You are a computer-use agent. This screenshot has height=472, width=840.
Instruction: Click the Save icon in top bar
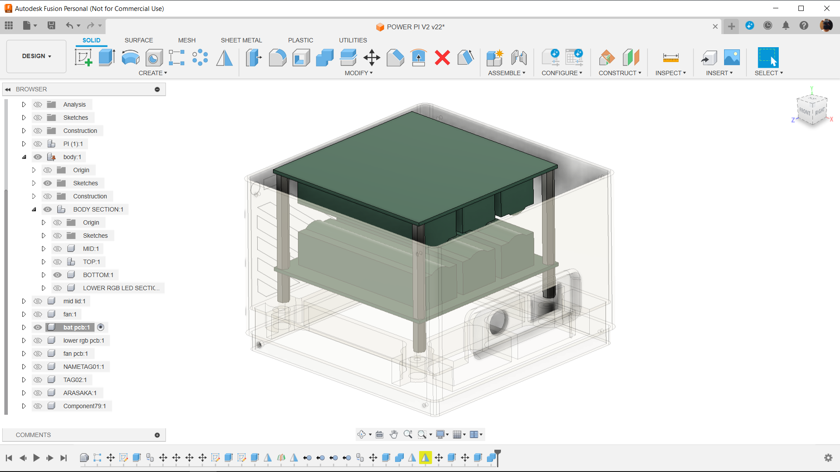click(x=51, y=26)
